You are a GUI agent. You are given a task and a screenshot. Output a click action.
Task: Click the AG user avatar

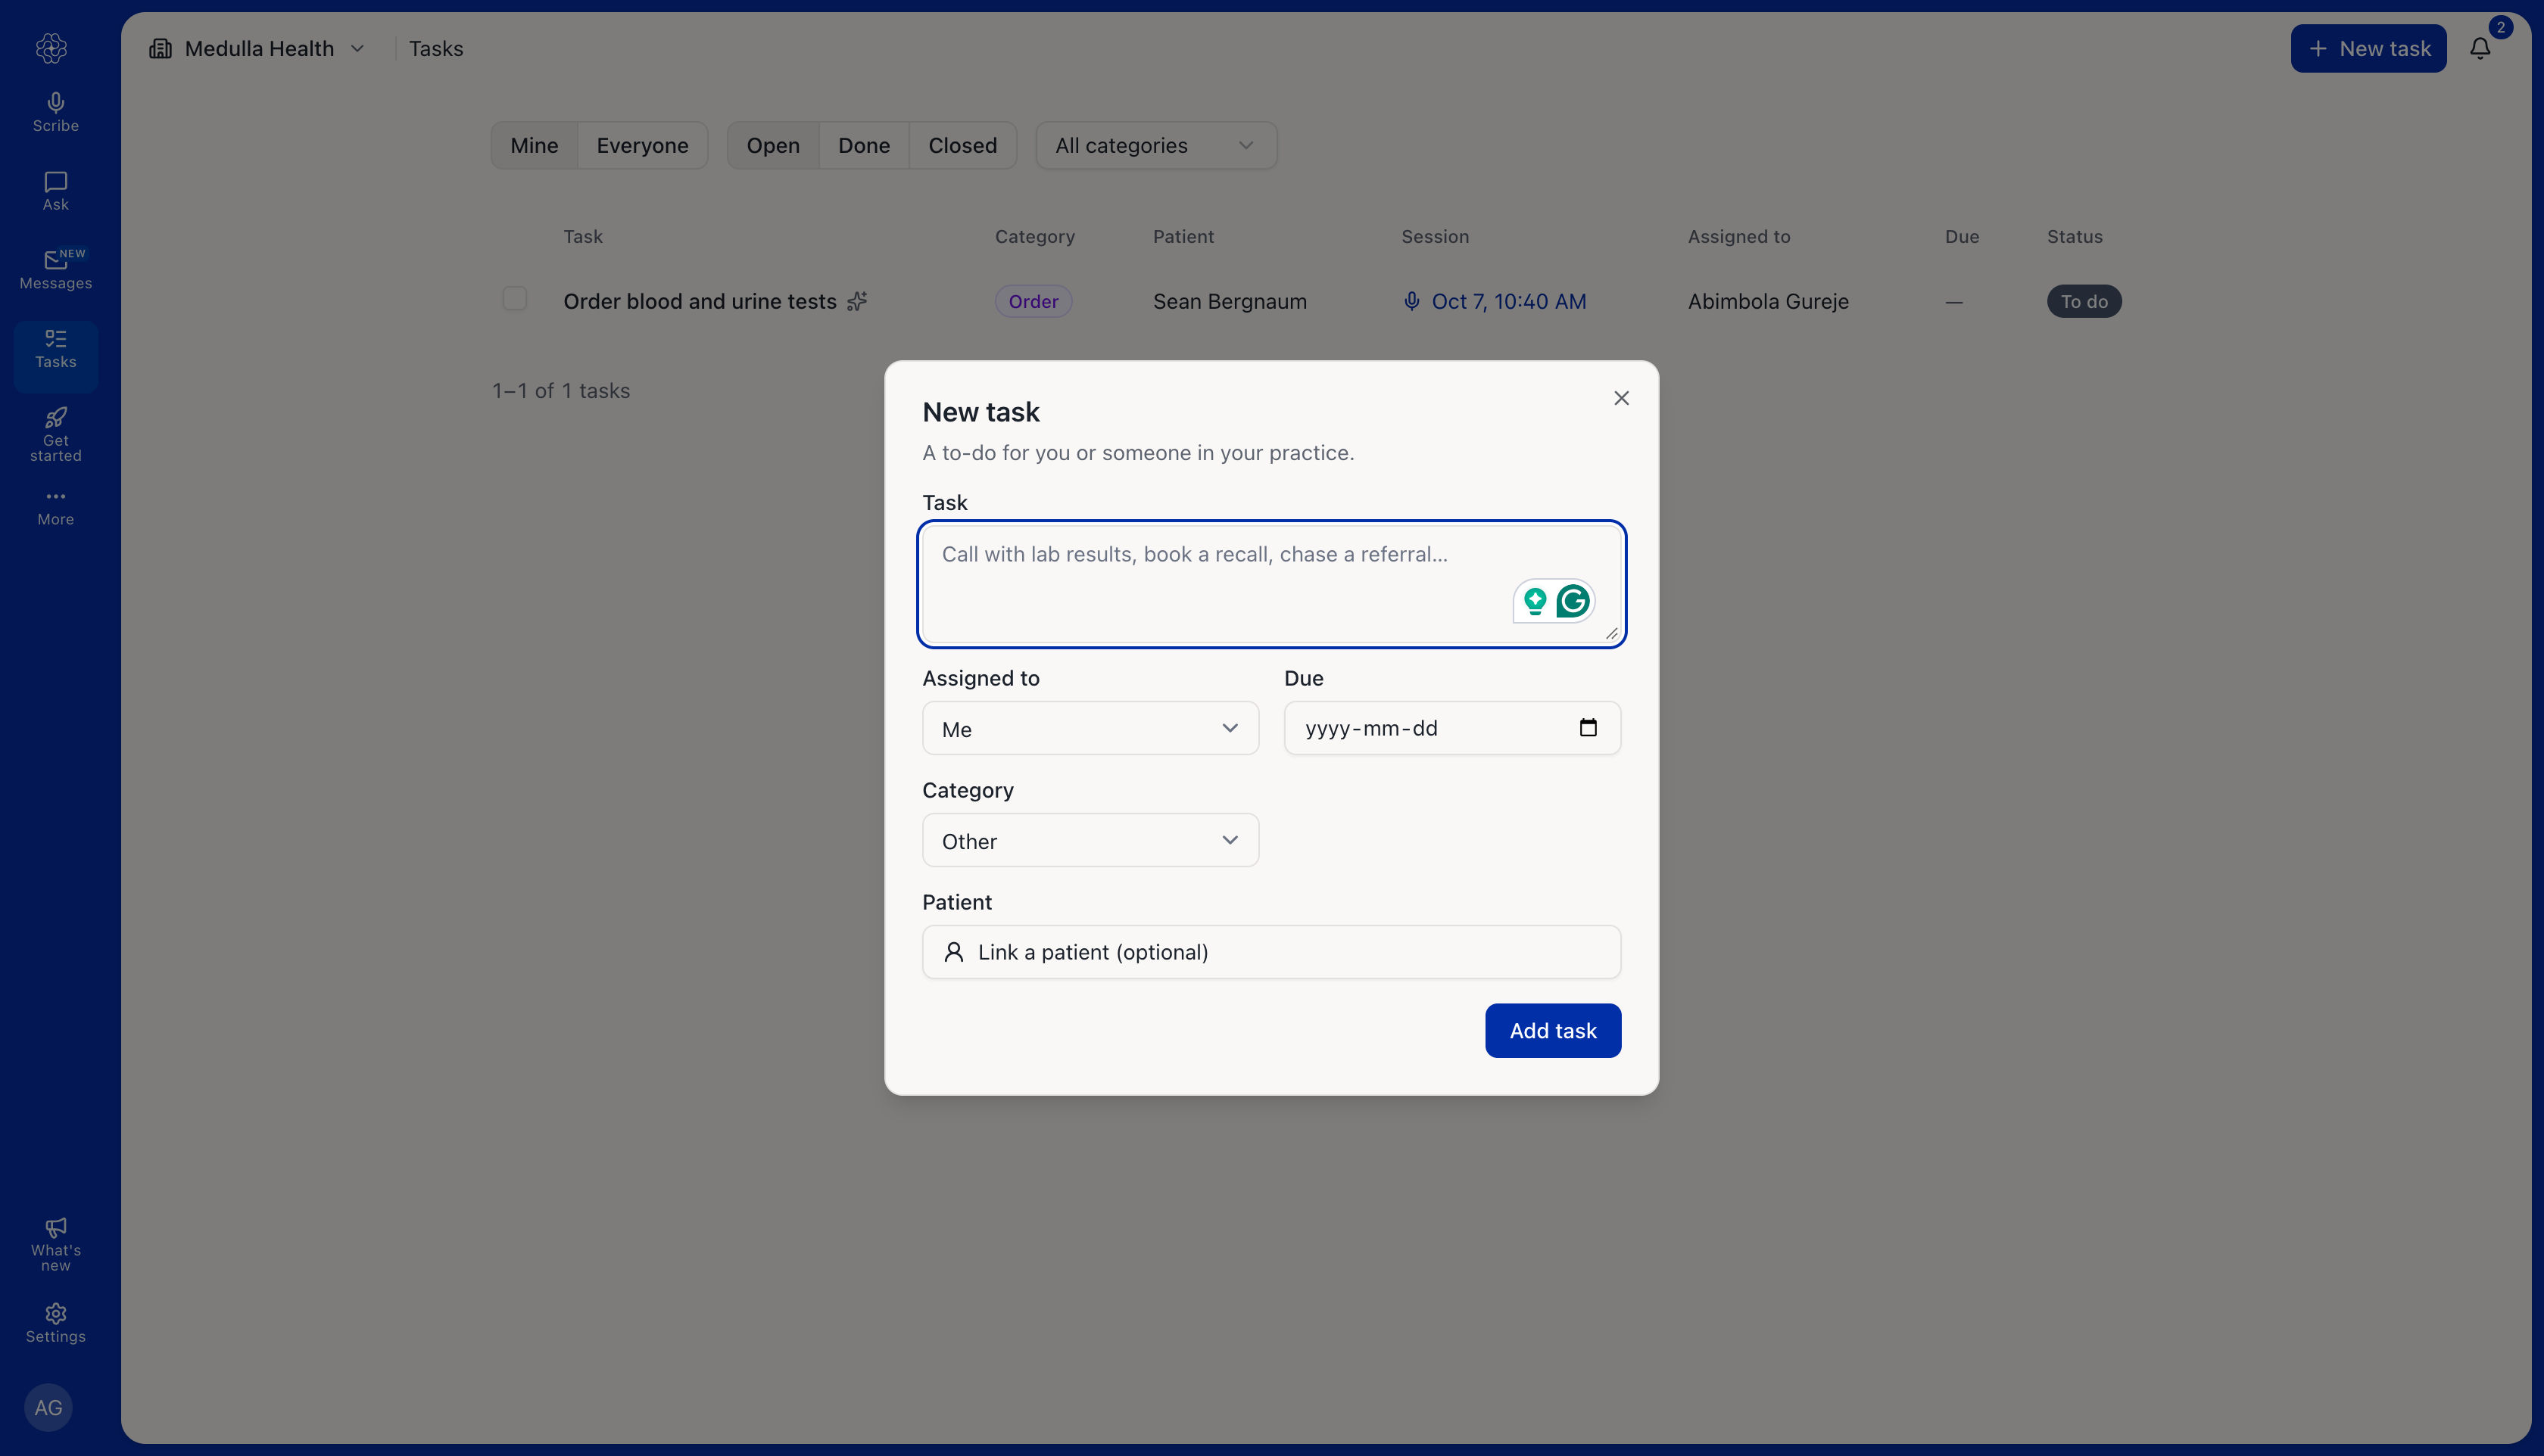(x=48, y=1407)
